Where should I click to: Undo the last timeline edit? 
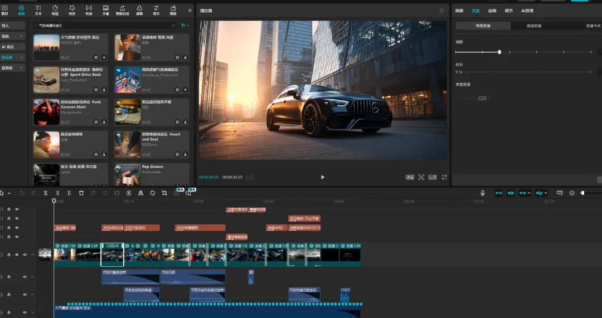coord(22,193)
